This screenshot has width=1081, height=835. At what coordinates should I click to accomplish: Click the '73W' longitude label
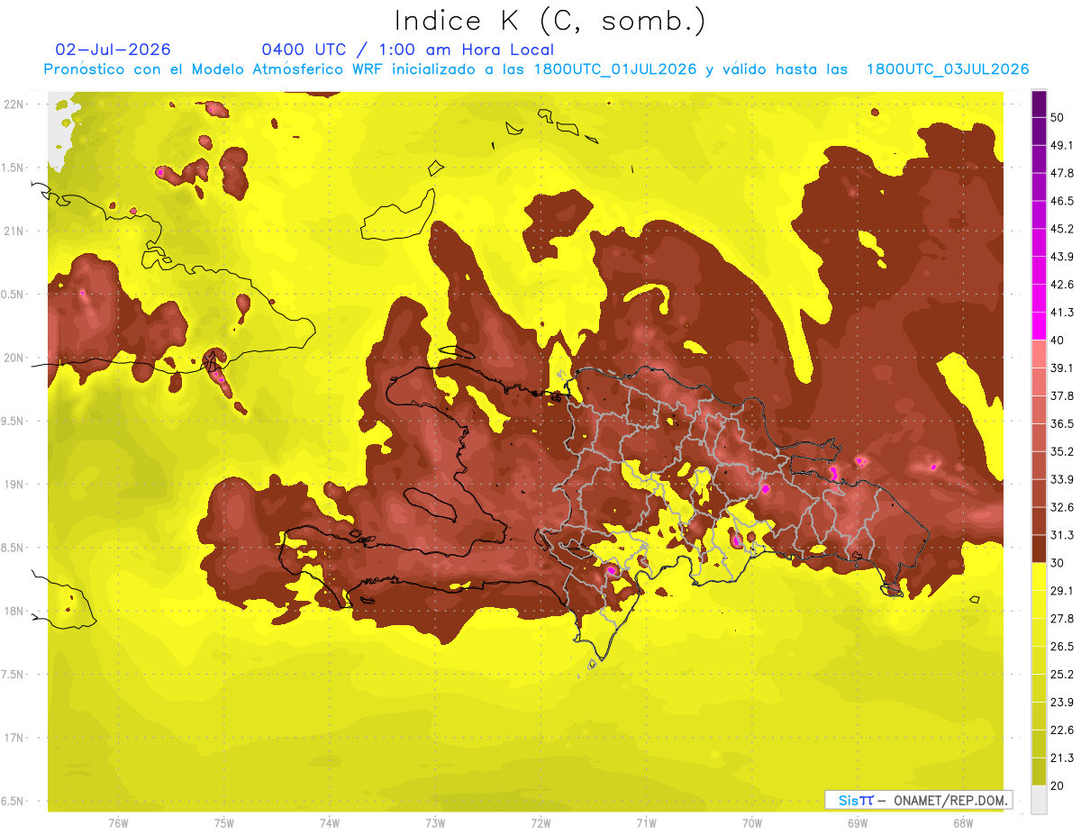pyautogui.click(x=435, y=823)
